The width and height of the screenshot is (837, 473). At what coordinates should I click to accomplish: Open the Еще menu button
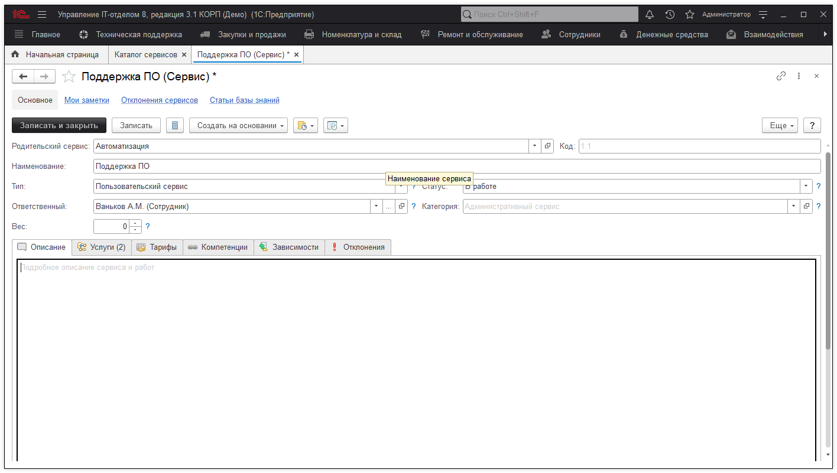tap(780, 125)
